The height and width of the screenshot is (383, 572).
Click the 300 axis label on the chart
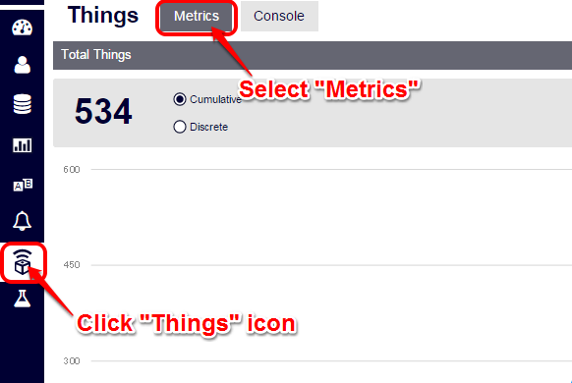pyautogui.click(x=72, y=361)
